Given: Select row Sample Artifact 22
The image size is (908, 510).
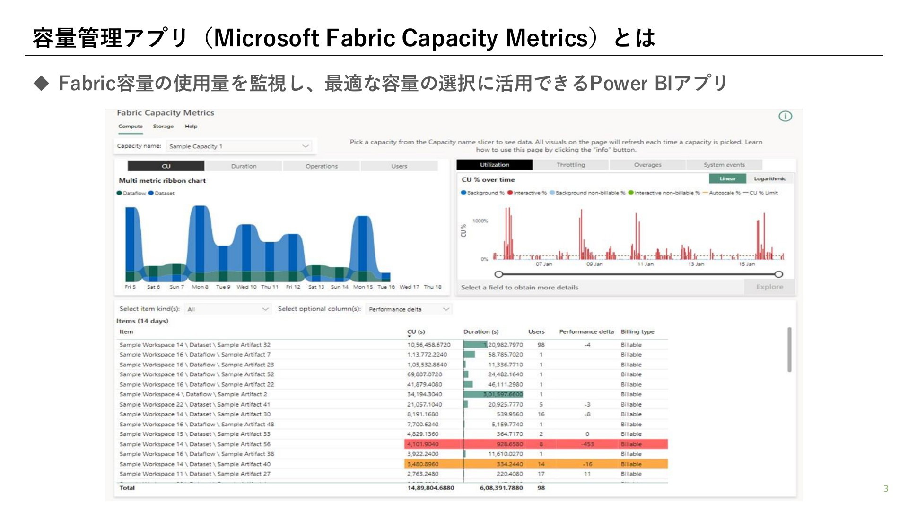Looking at the screenshot, I should [392, 384].
